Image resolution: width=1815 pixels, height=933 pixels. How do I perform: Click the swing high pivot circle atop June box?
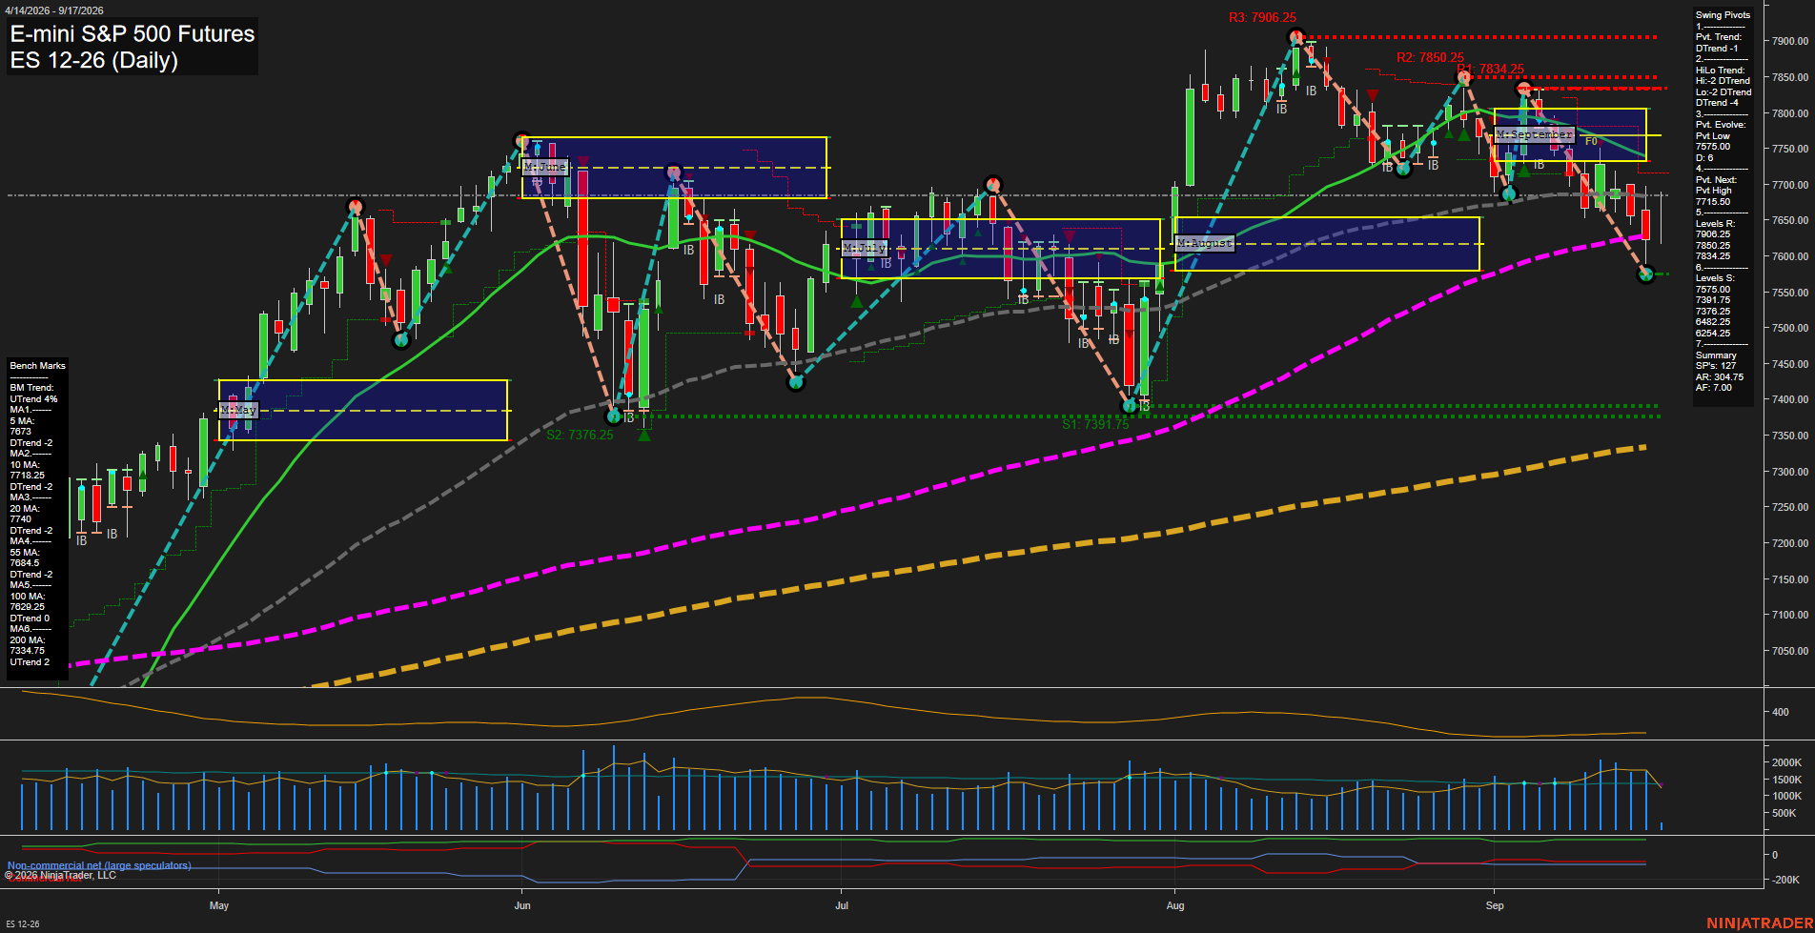(521, 140)
